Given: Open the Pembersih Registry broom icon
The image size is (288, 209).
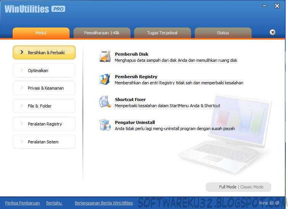Looking at the screenshot, I should pyautogui.click(x=105, y=79).
